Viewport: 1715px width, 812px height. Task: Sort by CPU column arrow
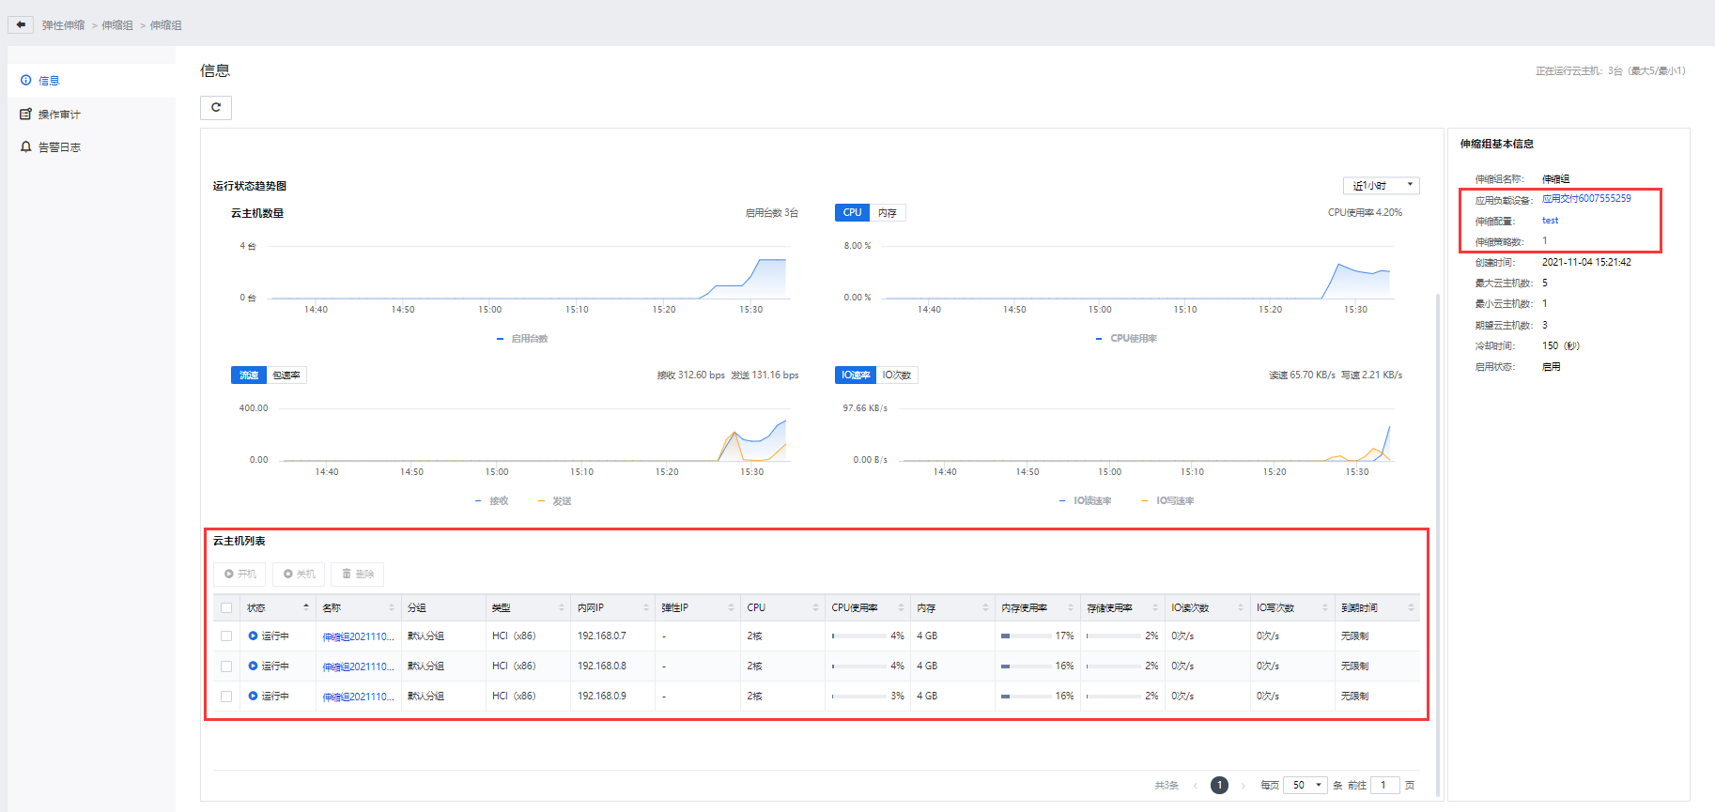(815, 607)
